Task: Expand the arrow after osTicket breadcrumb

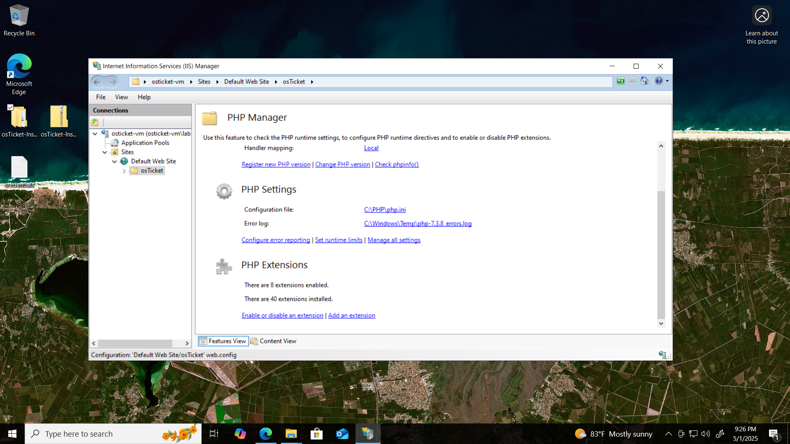Action: [312, 82]
